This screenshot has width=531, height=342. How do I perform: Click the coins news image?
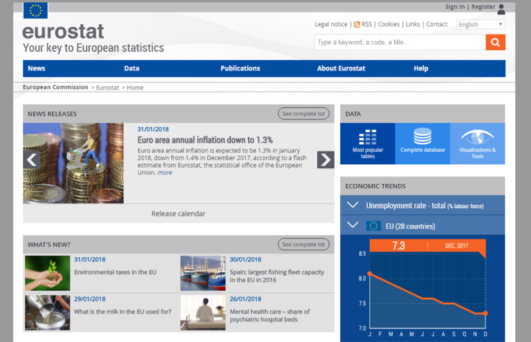tap(73, 163)
